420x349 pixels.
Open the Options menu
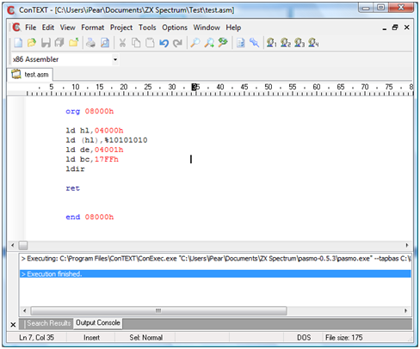point(175,28)
